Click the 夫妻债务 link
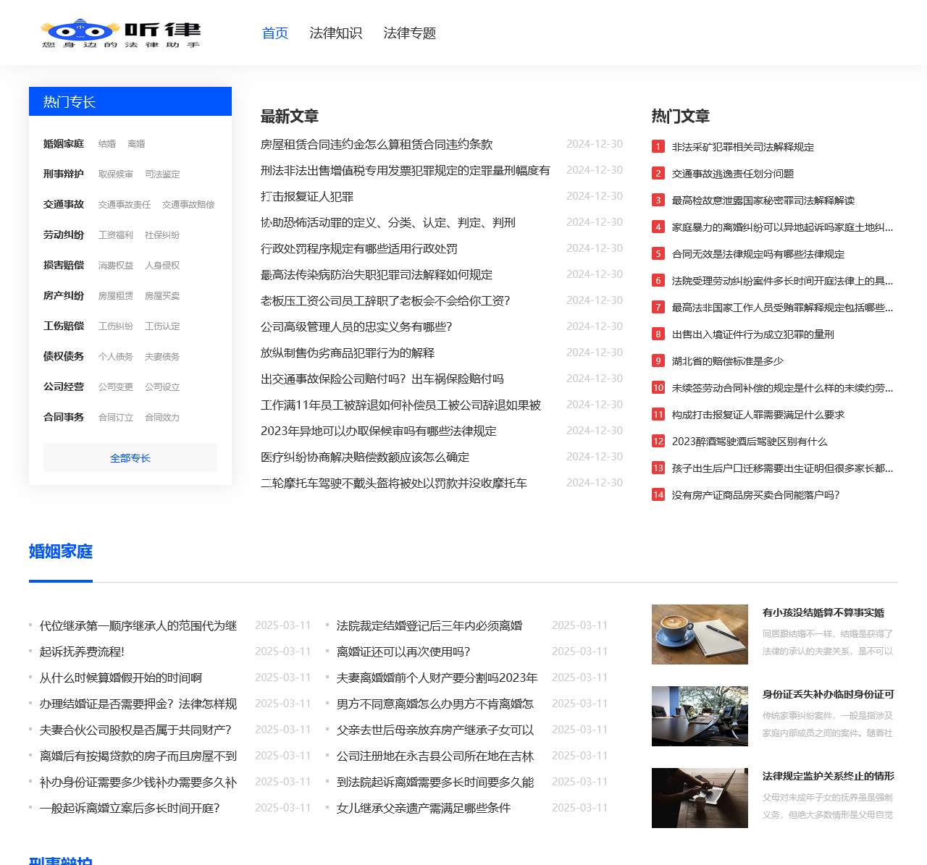 pos(162,357)
